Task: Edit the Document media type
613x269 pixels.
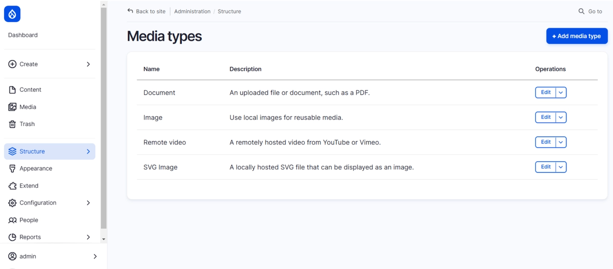Action: [546, 93]
